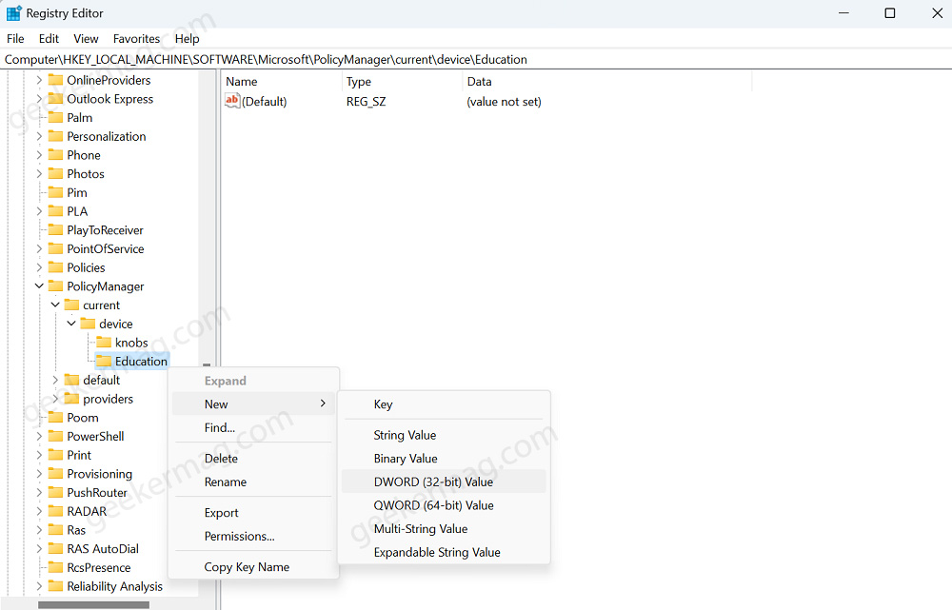
Task: Choose Find... in the context menu
Action: pyautogui.click(x=254, y=428)
